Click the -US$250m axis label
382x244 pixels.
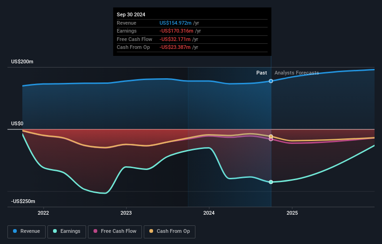(x=23, y=201)
